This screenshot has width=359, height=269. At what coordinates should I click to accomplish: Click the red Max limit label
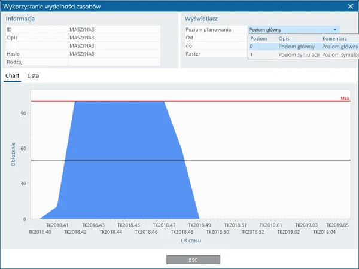tap(345, 98)
